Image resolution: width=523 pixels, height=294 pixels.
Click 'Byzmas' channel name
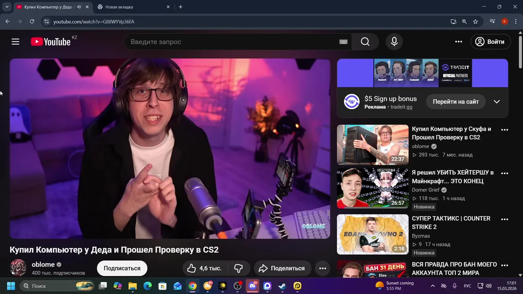(x=421, y=236)
